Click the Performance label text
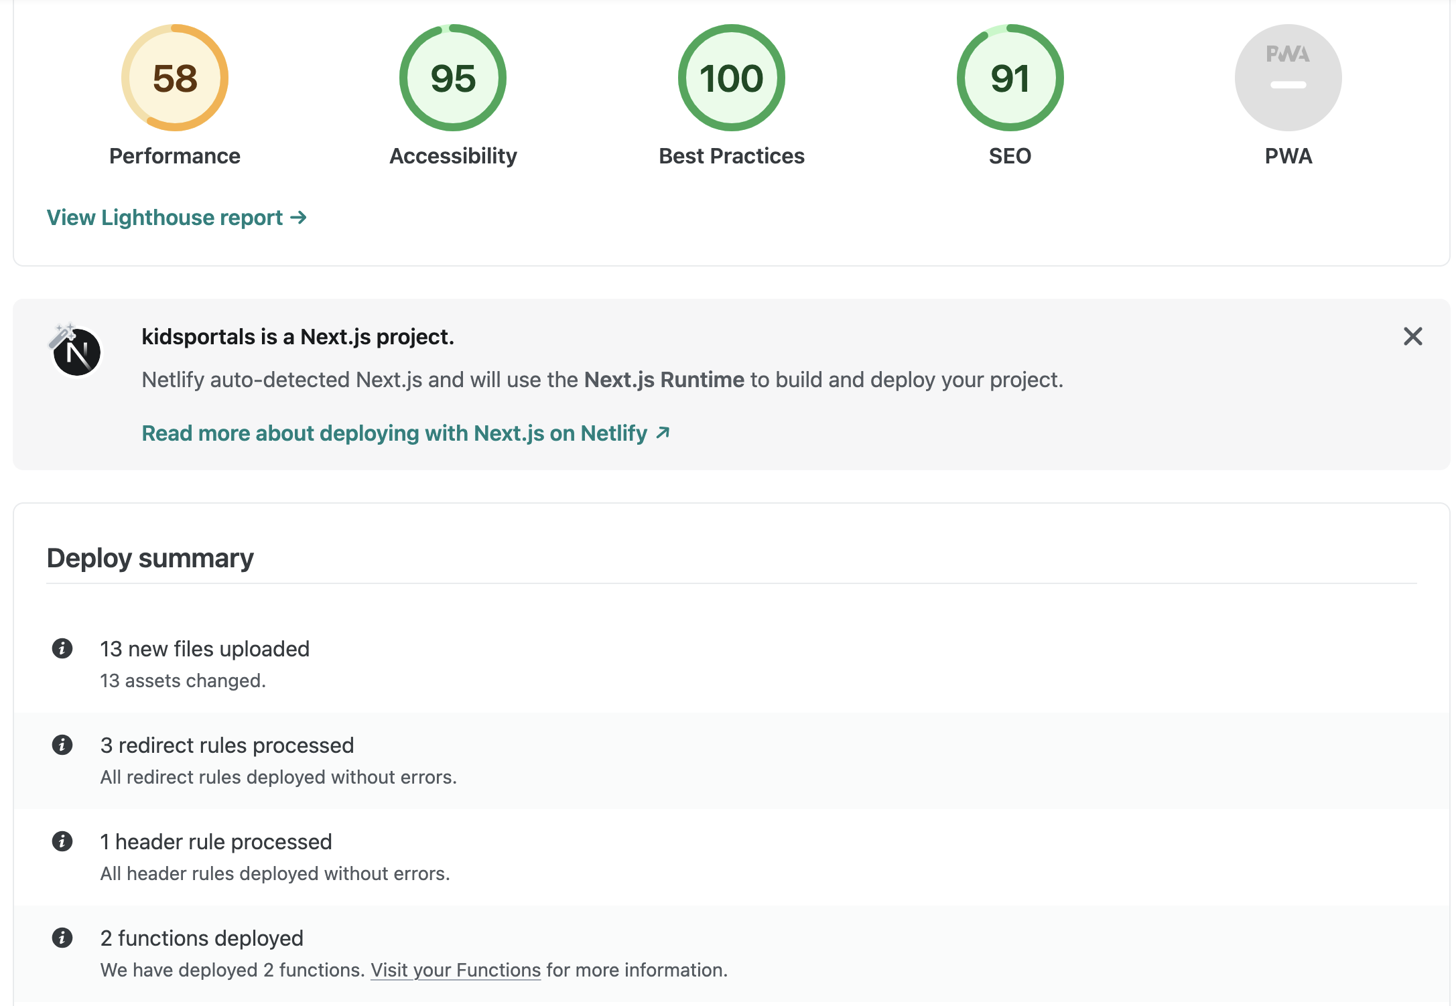This screenshot has width=1456, height=1006. [x=175, y=156]
